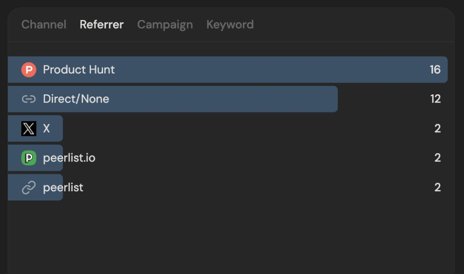Select the Referrer tab
Viewport: 464px width, 274px height.
click(102, 25)
